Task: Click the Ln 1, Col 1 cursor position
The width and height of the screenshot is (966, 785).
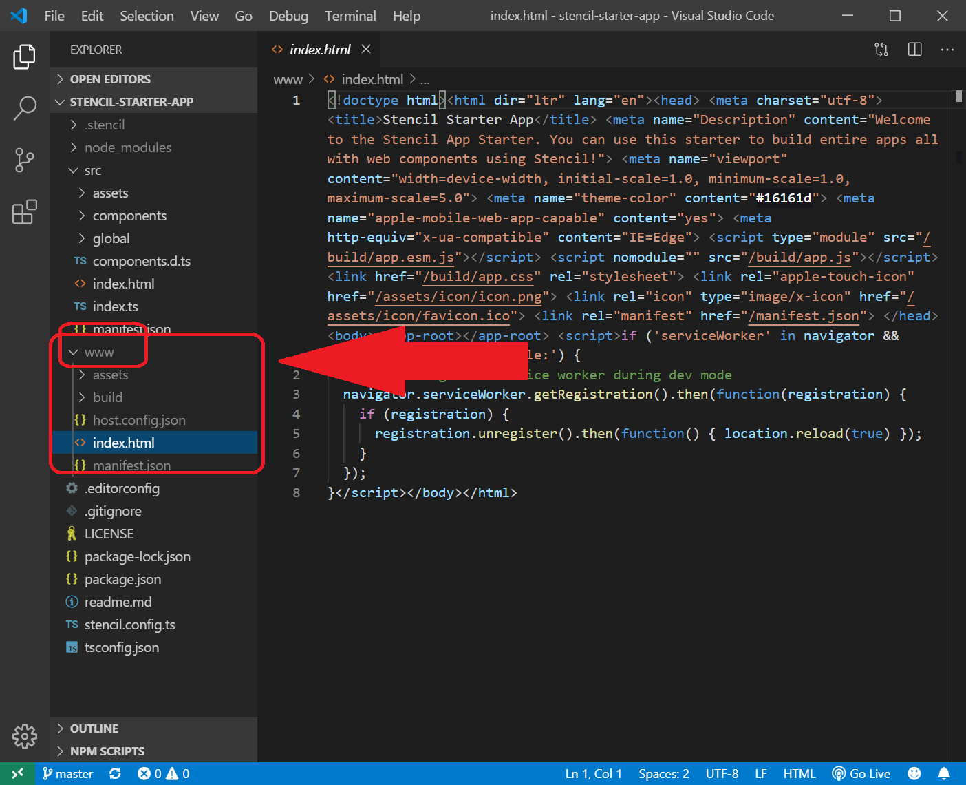Action: pyautogui.click(x=593, y=774)
